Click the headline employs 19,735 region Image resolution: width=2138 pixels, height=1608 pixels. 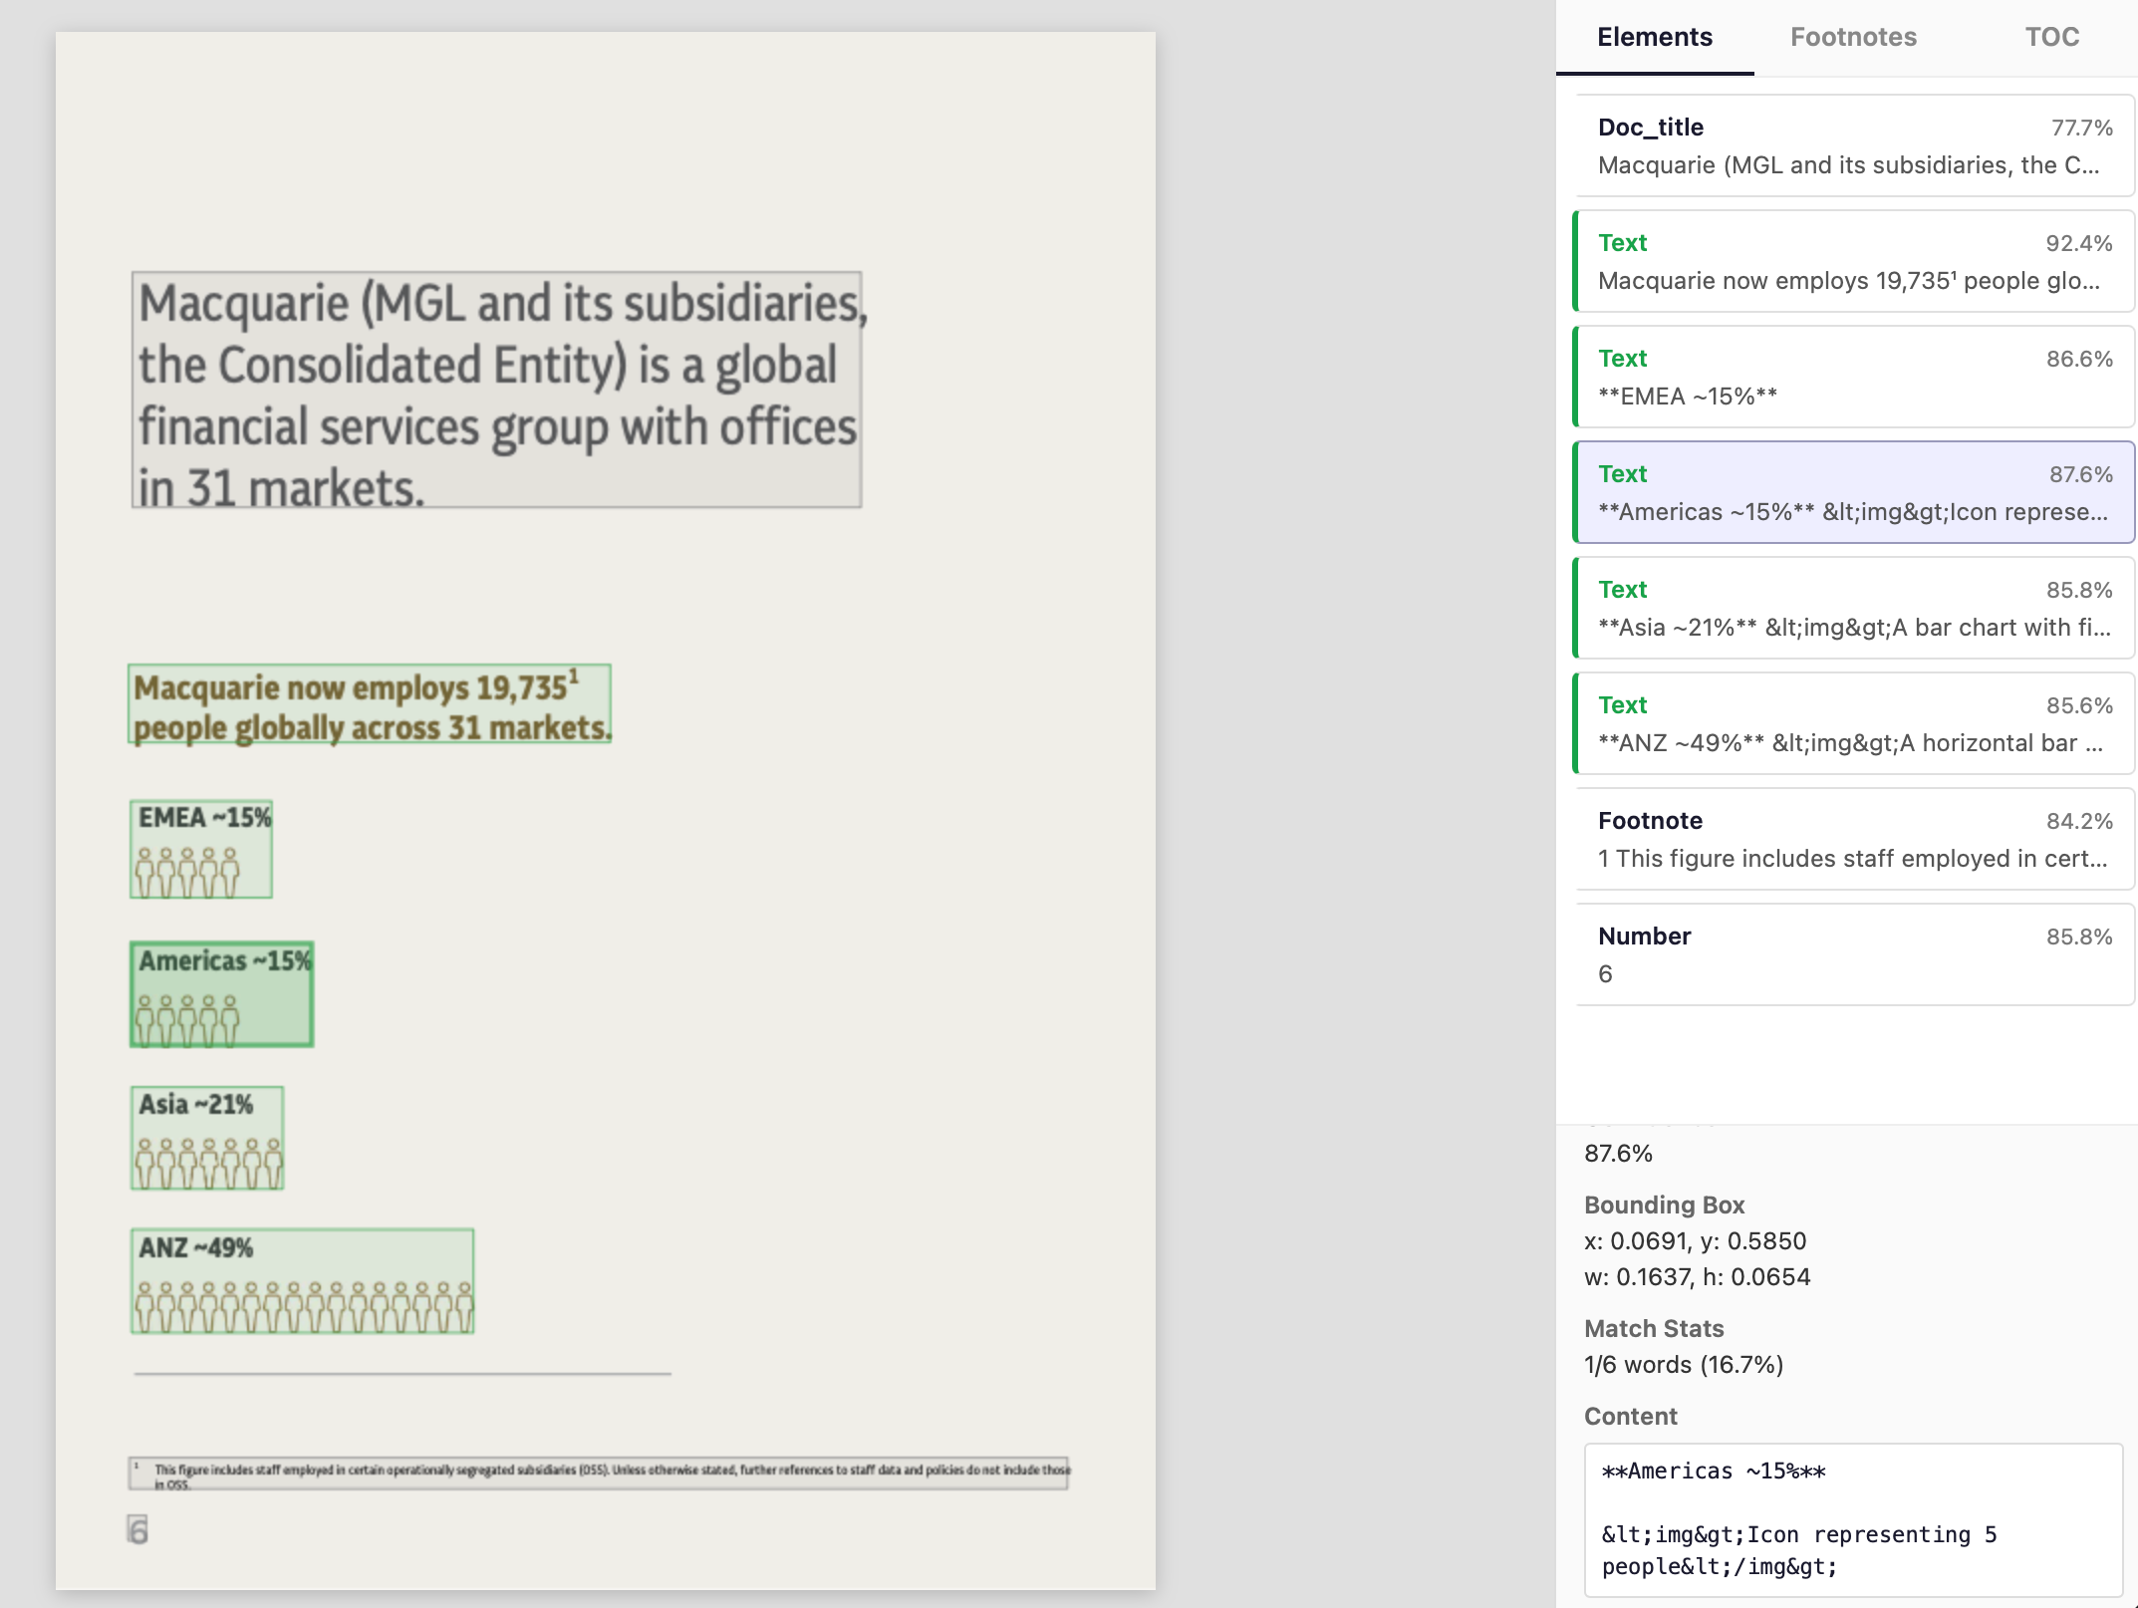pyautogui.click(x=370, y=705)
